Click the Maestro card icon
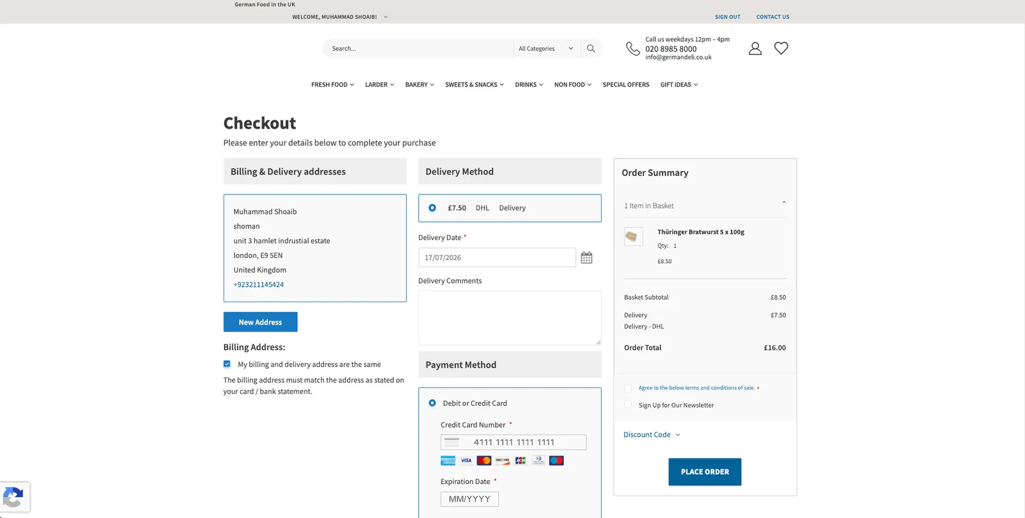The image size is (1025, 518). click(557, 460)
